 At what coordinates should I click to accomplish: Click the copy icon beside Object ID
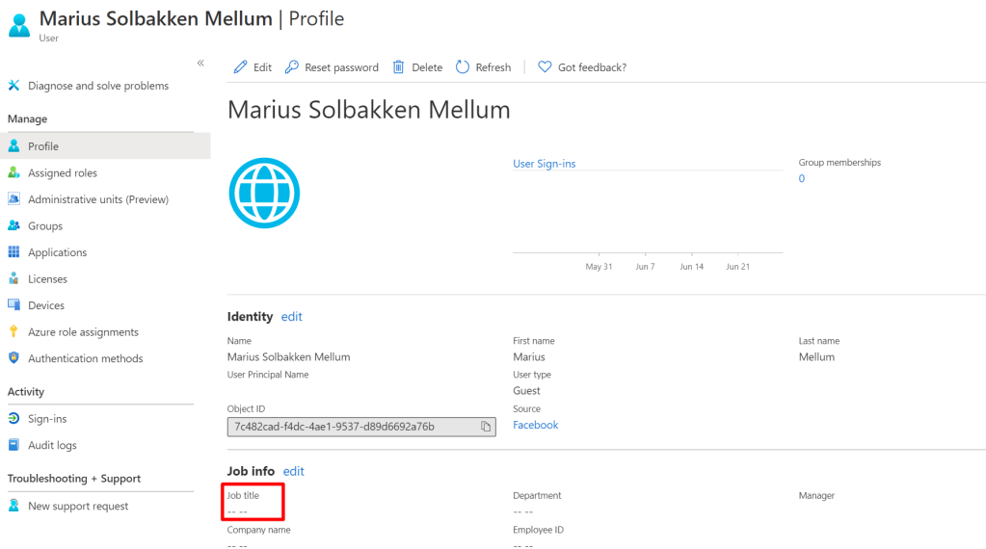click(486, 427)
